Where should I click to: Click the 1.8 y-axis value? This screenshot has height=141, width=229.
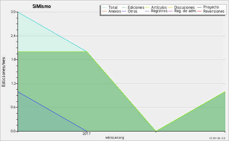(x=13, y=59)
